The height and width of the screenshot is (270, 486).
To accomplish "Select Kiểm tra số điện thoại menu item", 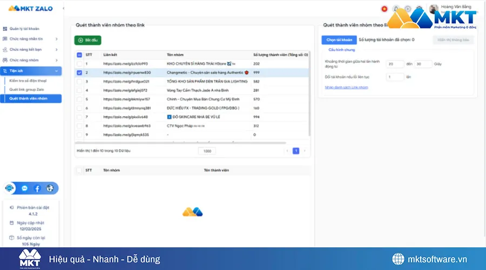I will (28, 80).
